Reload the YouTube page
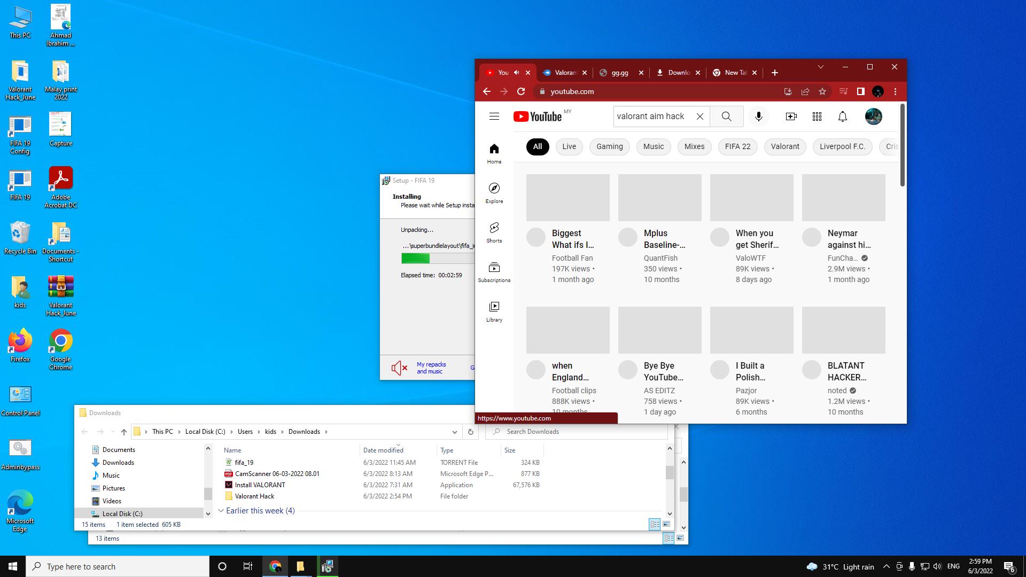Image resolution: width=1026 pixels, height=577 pixels. 521,91
